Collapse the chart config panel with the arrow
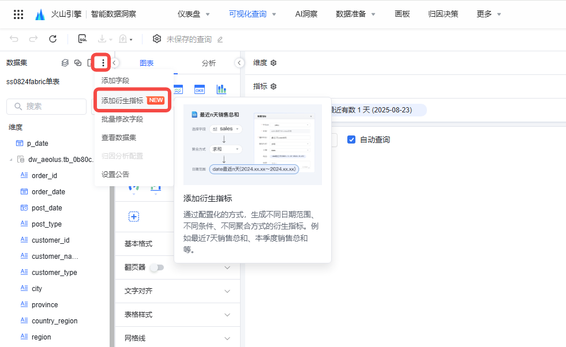 tap(239, 63)
